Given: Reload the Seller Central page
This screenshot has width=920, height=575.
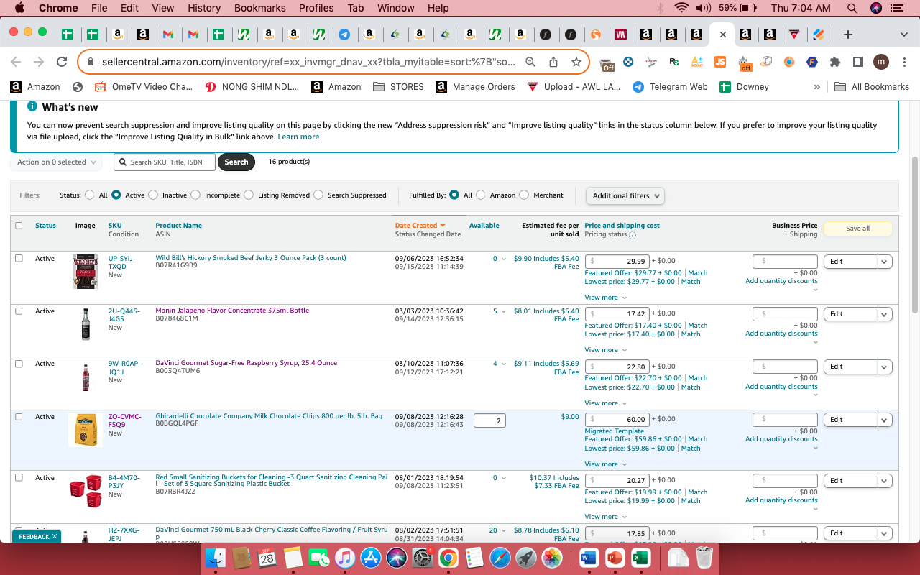Looking at the screenshot, I should click(x=62, y=63).
